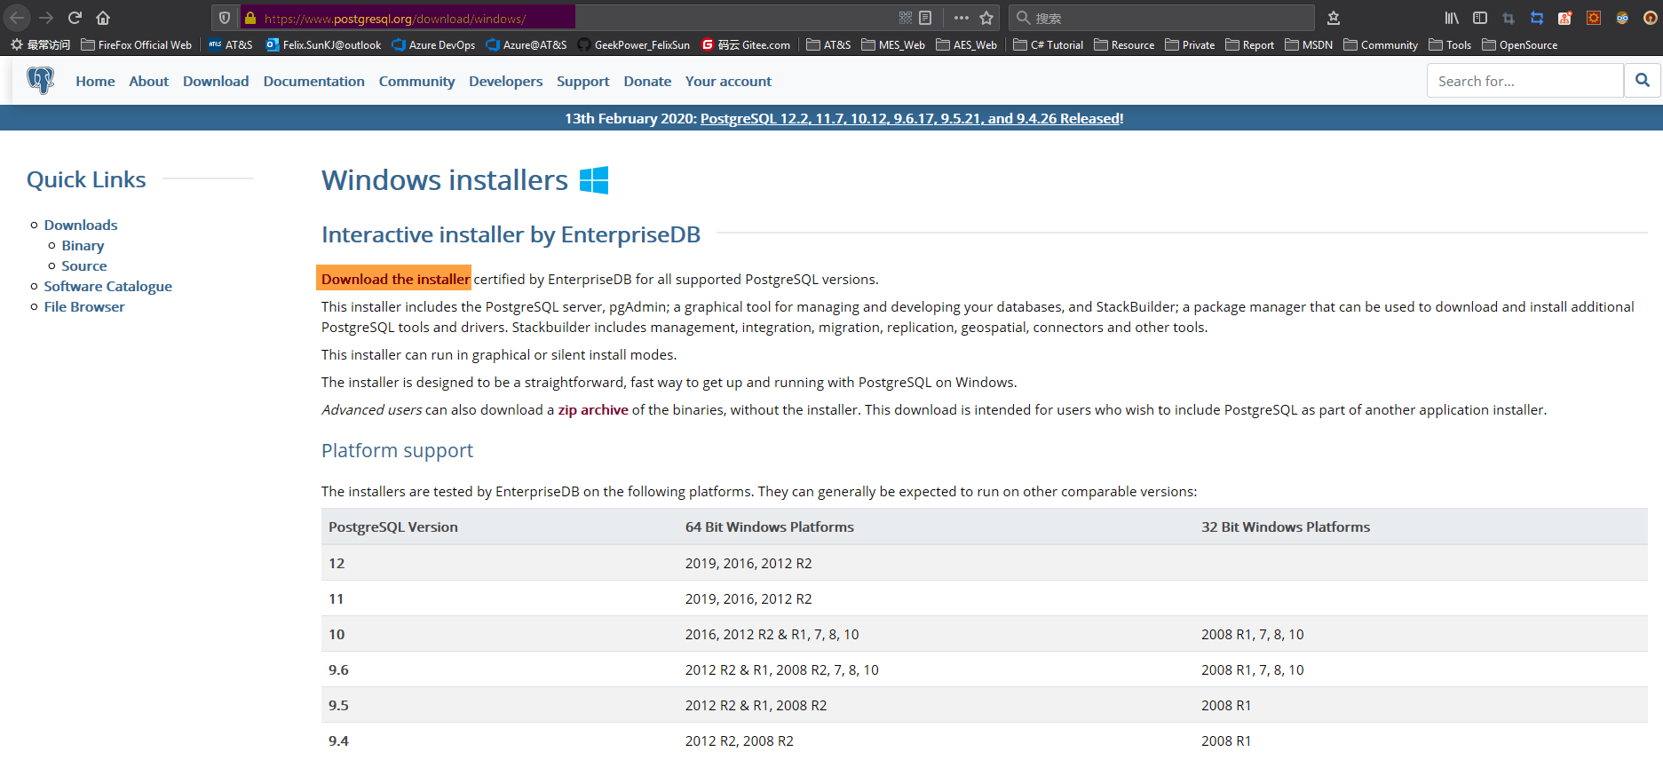Image resolution: width=1663 pixels, height=760 pixels.
Task: Open Downloads in Quick Links
Action: pos(81,225)
